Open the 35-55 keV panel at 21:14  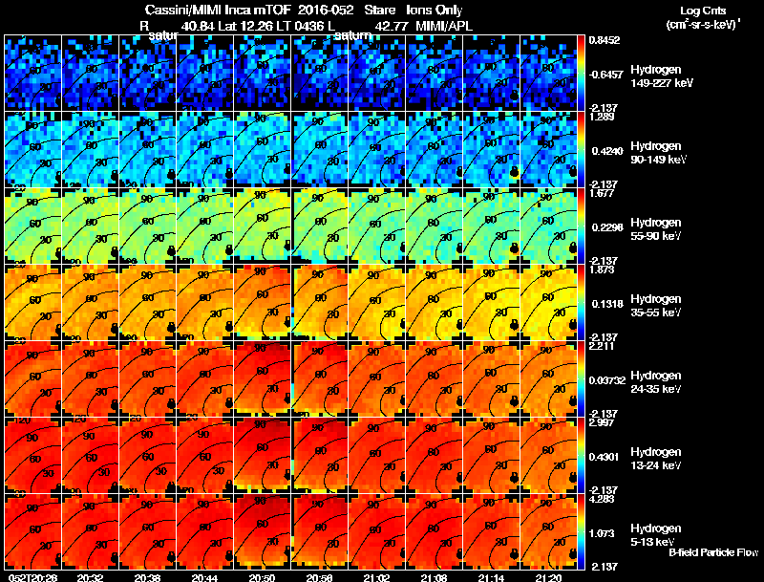coord(491,303)
